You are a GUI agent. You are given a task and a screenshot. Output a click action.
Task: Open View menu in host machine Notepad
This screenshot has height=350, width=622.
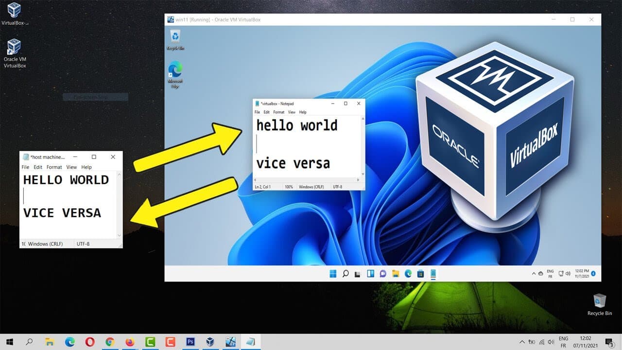[71, 167]
